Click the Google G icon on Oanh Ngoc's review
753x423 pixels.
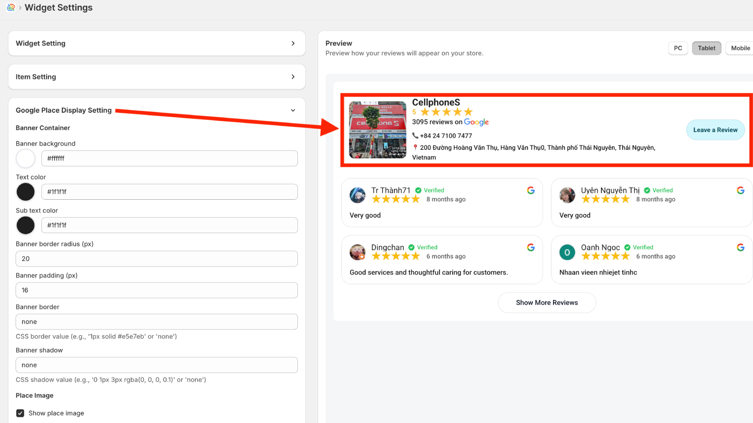(x=741, y=247)
